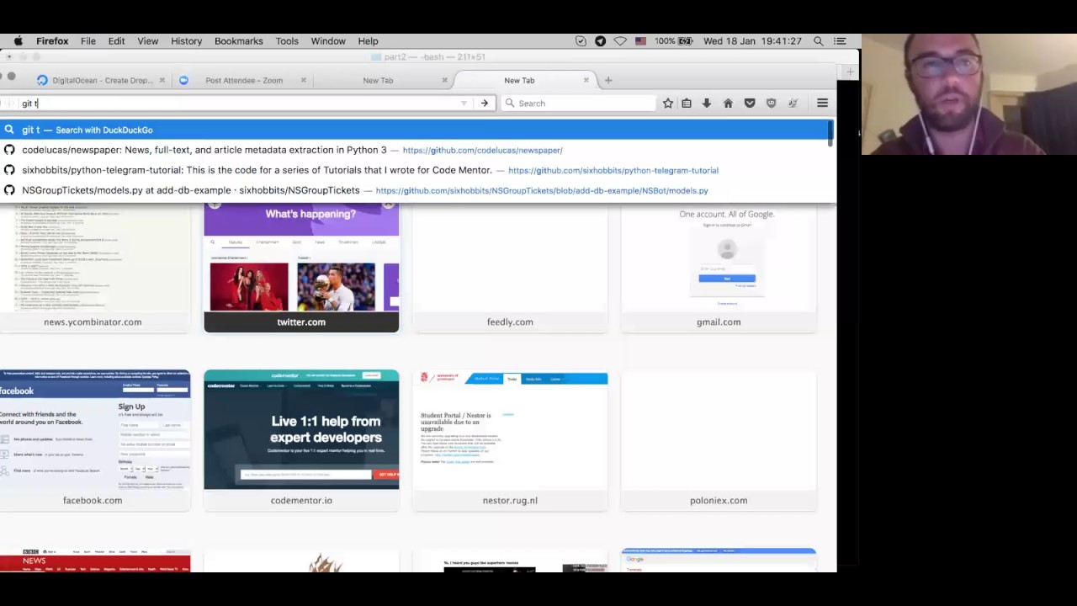Open the URL bar history dropdown arrow
The height and width of the screenshot is (606, 1077).
[x=464, y=104]
